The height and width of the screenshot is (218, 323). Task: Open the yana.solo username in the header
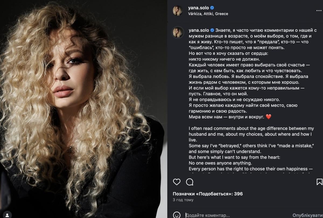click(199, 8)
